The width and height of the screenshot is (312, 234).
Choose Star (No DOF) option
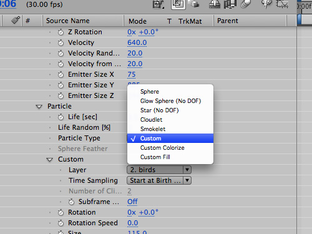pyautogui.click(x=170, y=110)
